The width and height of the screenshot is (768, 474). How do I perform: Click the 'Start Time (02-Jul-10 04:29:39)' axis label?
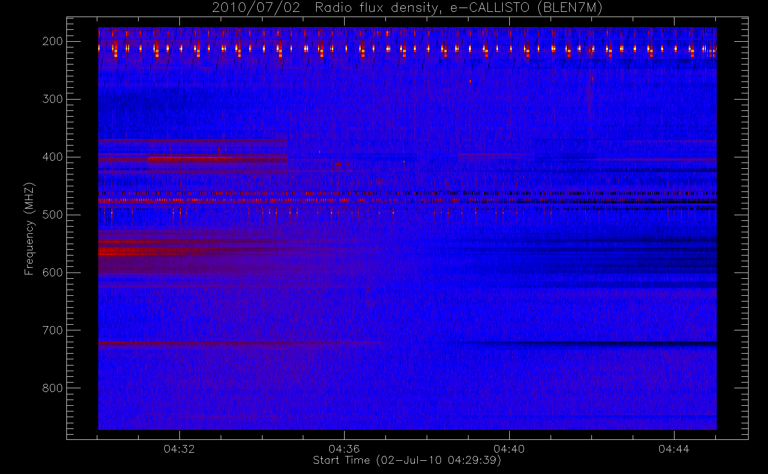[407, 460]
